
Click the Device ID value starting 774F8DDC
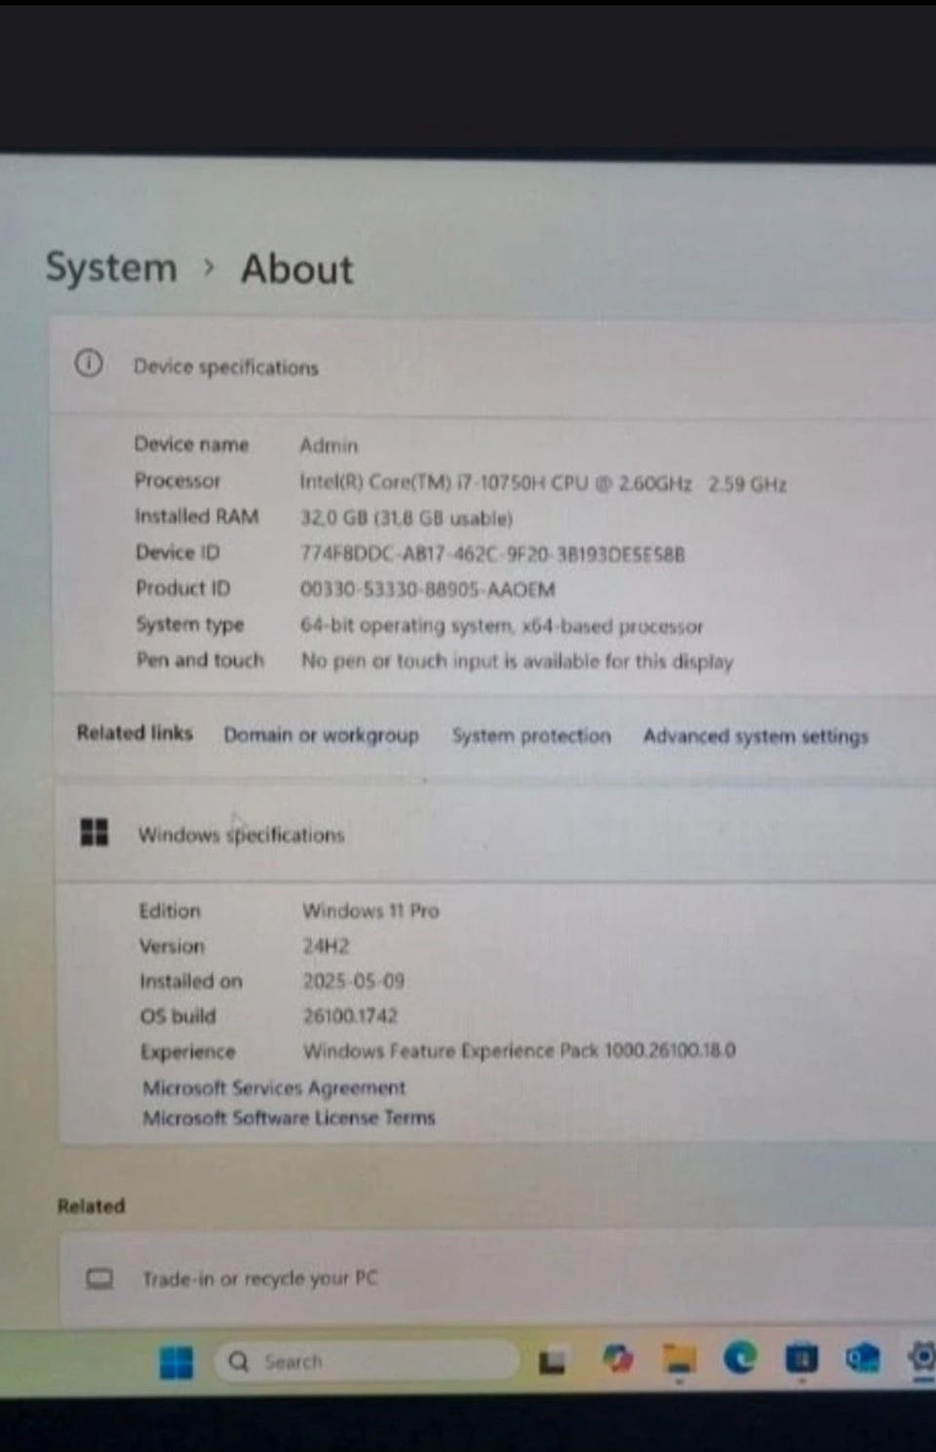tap(492, 554)
